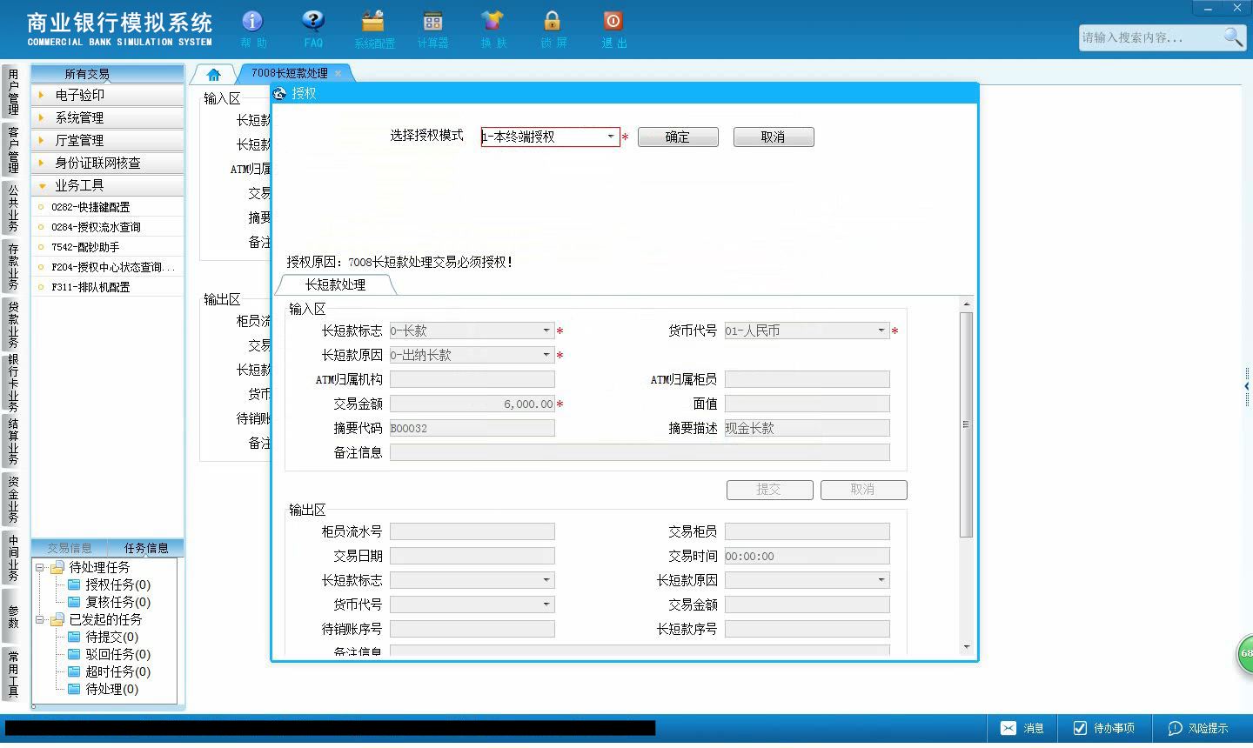
Task: Open the 货币代号 01-人民币 dropdown
Action: point(881,331)
